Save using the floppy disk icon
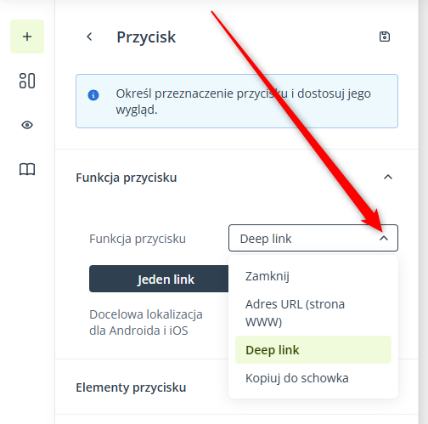This screenshot has height=424, width=428. click(x=385, y=37)
